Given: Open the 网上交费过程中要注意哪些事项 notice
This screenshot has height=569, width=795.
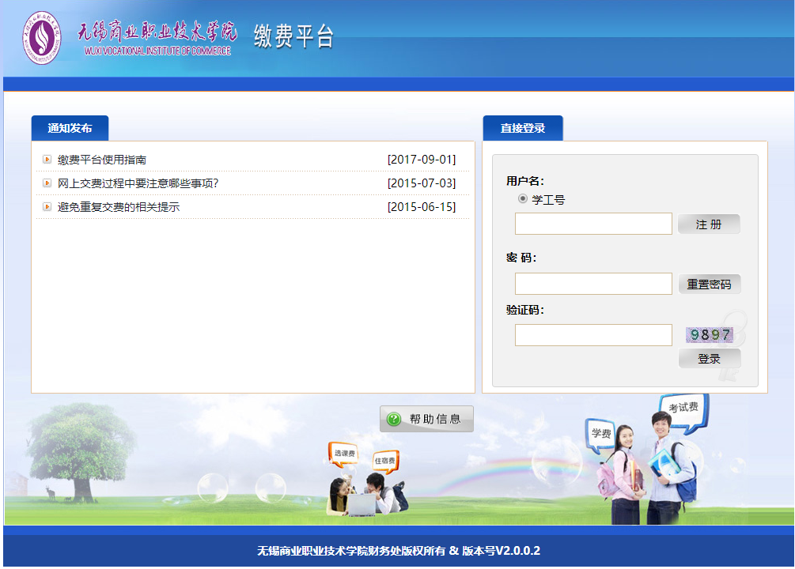Looking at the screenshot, I should pos(138,183).
